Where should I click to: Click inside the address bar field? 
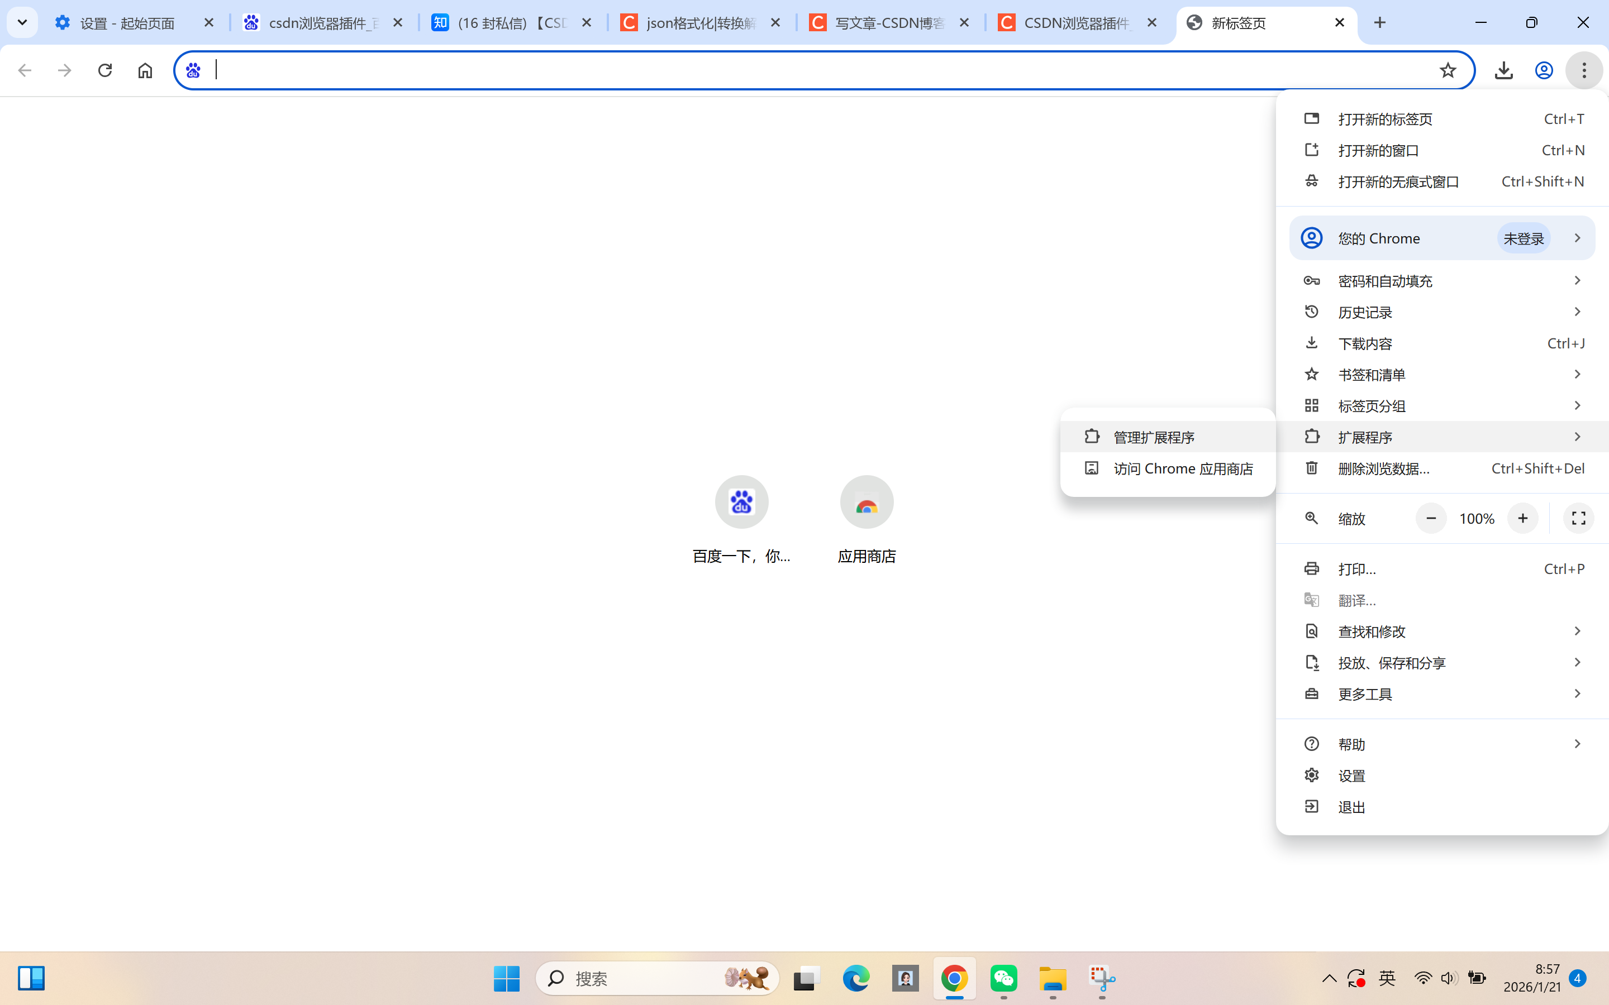click(798, 70)
